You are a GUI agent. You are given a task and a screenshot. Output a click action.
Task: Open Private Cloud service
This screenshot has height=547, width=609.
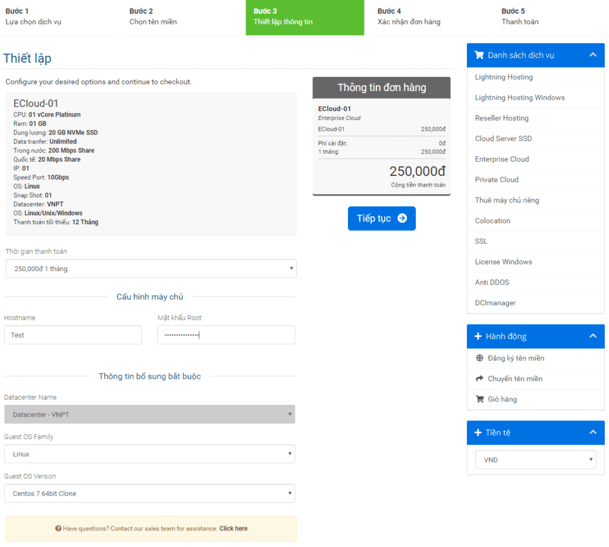[x=536, y=180]
